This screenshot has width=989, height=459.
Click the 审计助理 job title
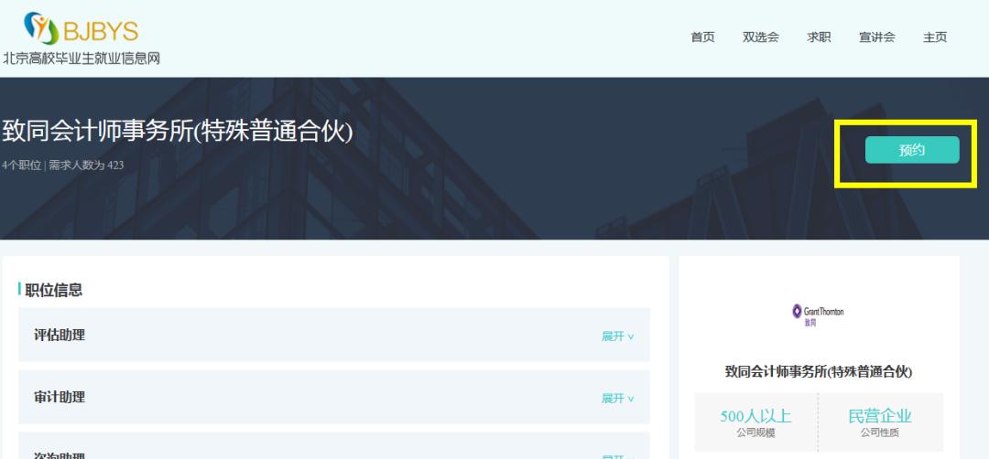click(60, 398)
